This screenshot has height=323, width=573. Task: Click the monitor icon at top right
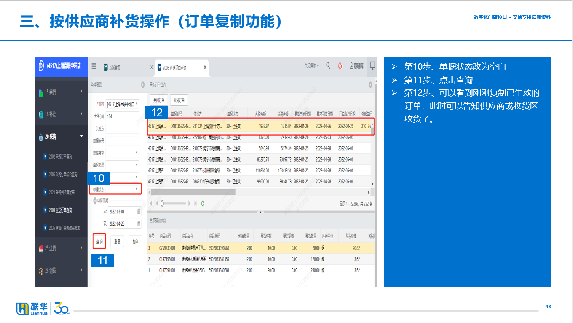(x=372, y=66)
